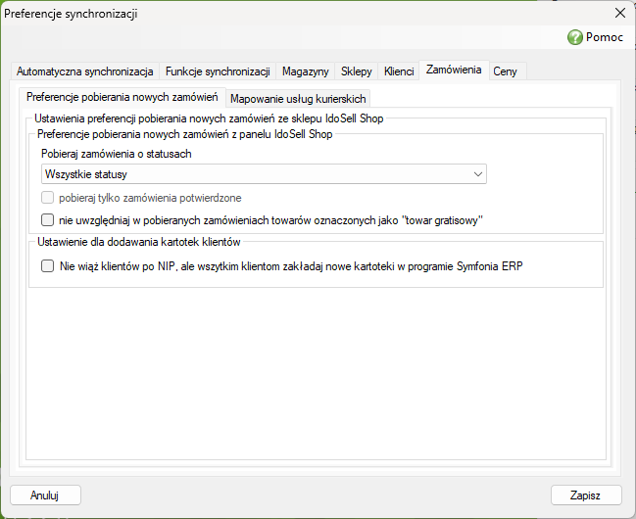Click the Wszystkie statusy combo box field
This screenshot has width=636, height=519.
tap(264, 174)
